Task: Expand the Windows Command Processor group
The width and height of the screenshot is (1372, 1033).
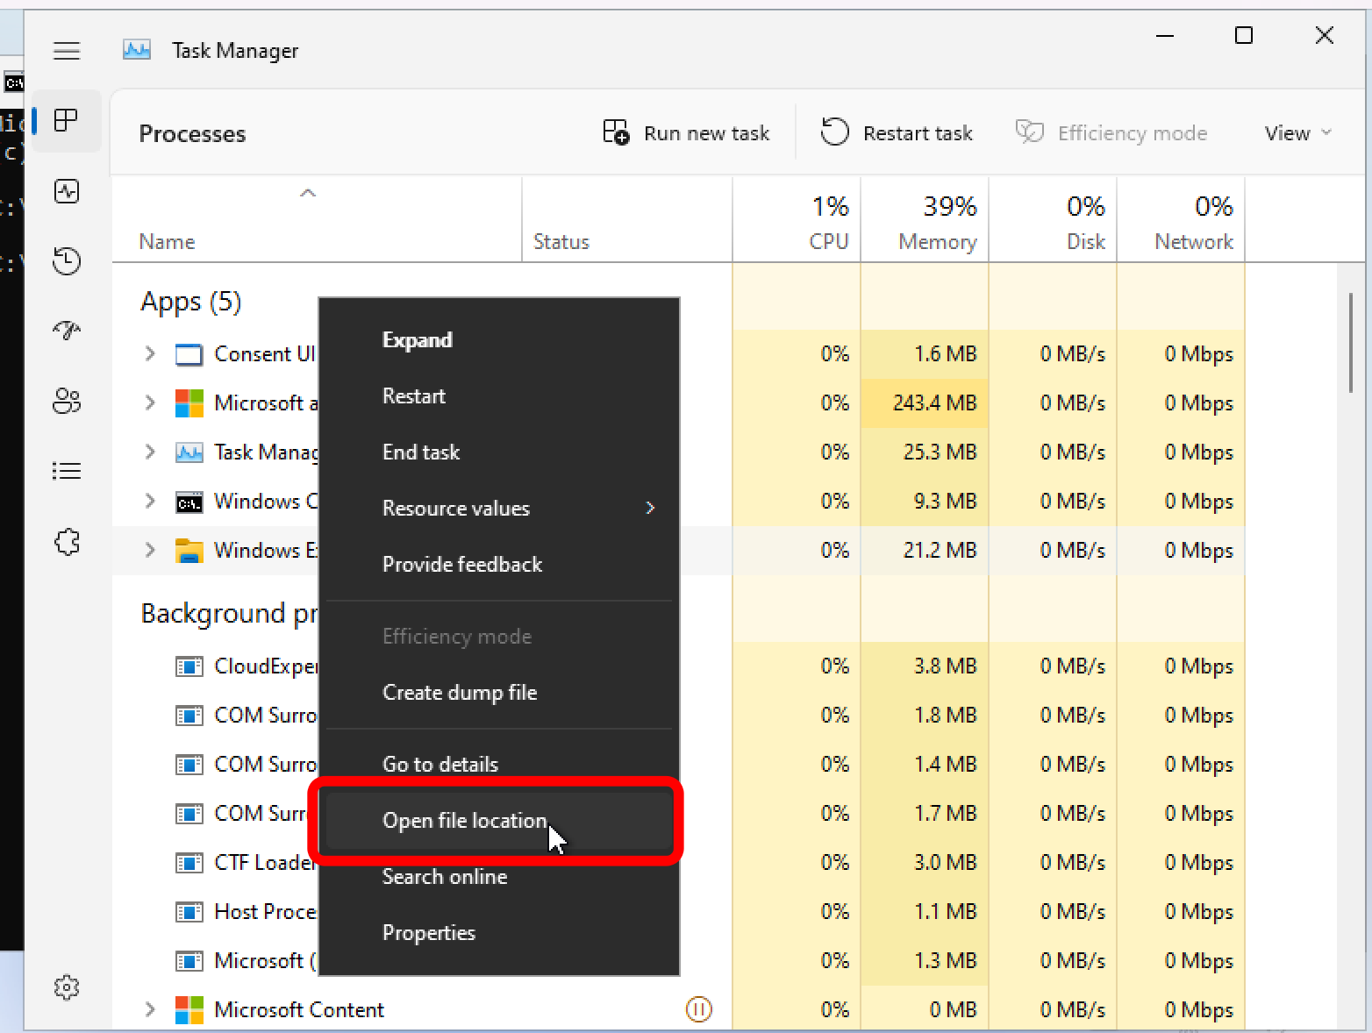Action: 150,501
